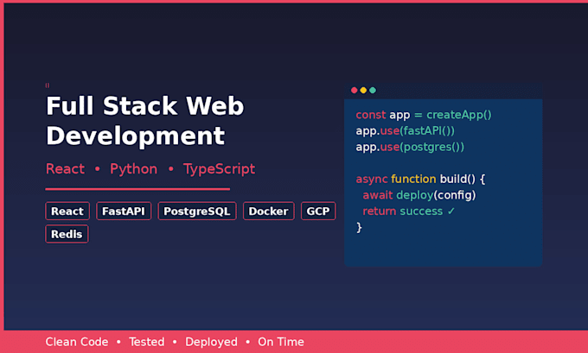Click the 'return success ✓' code line

409,211
